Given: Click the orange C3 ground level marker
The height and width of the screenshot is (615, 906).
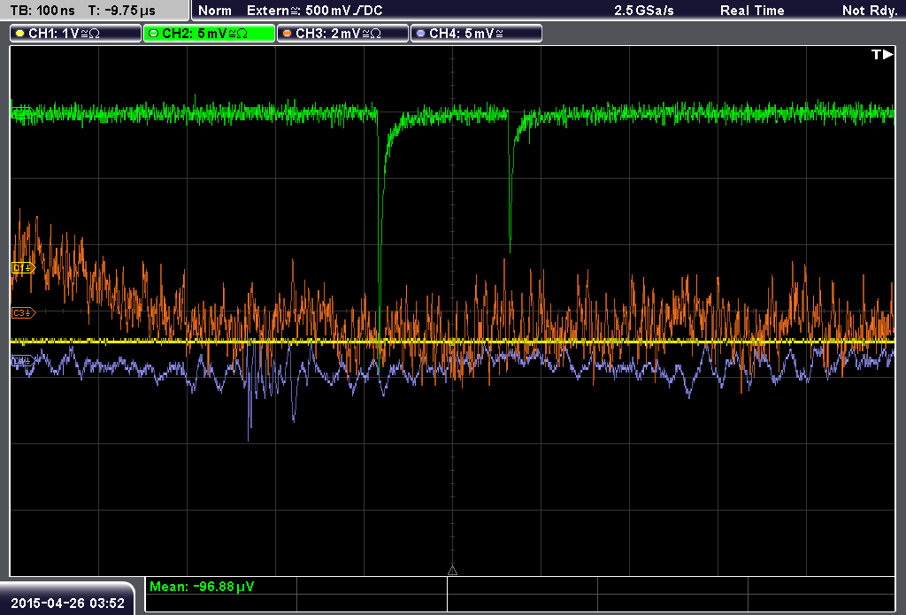Looking at the screenshot, I should click(23, 312).
